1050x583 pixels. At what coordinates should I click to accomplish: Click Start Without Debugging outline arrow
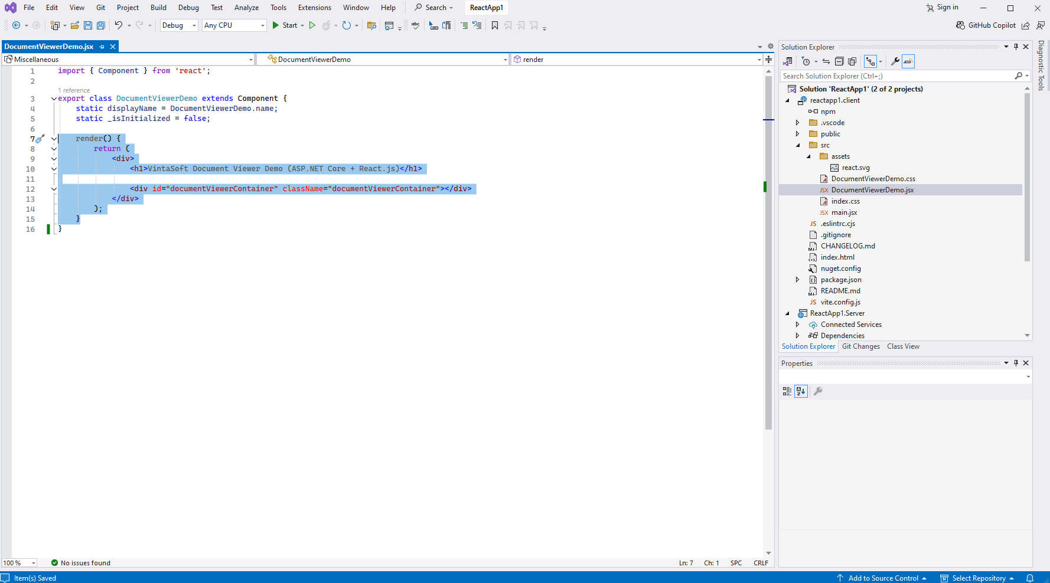(312, 25)
